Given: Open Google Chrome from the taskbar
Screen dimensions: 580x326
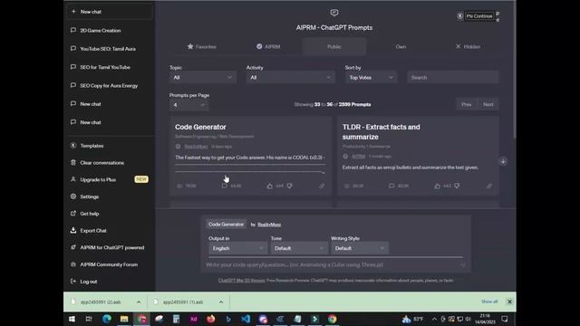Looking at the screenshot, I should pyautogui.click(x=333, y=319).
